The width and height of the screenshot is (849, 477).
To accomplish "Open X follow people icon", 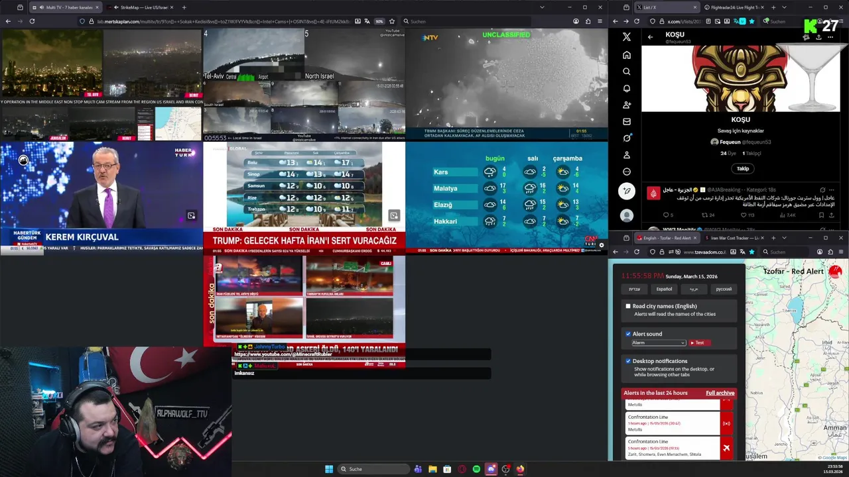I will coord(627,105).
